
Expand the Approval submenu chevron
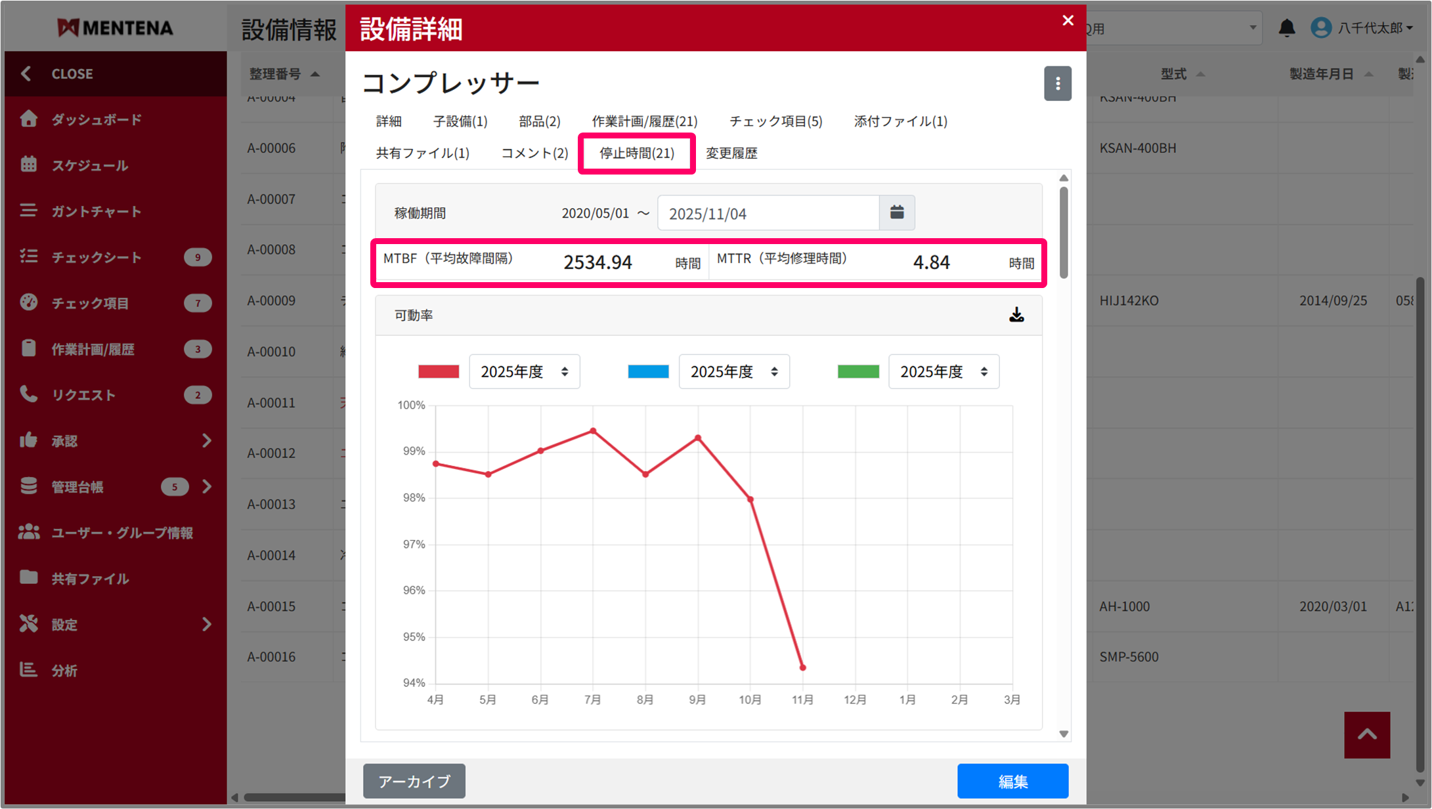click(207, 440)
